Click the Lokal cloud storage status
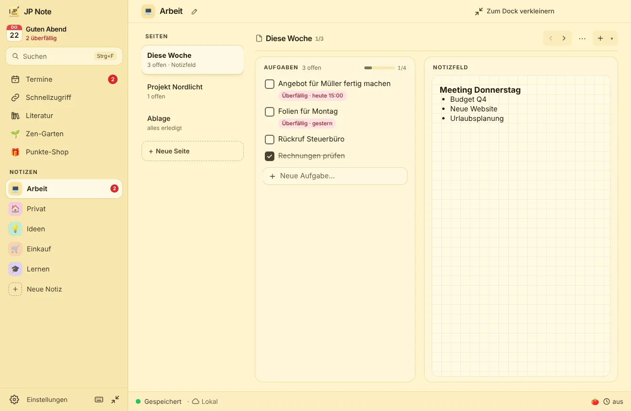This screenshot has width=631, height=411. (205, 401)
